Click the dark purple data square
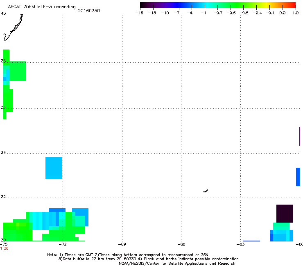Screen dimensions: 303x266 [x=285, y=214]
